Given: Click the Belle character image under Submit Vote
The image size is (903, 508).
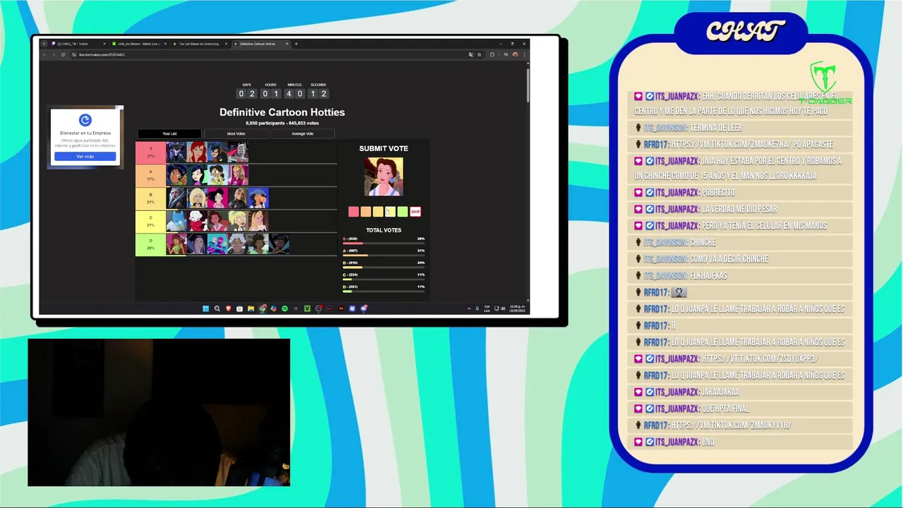Looking at the screenshot, I should [x=384, y=176].
